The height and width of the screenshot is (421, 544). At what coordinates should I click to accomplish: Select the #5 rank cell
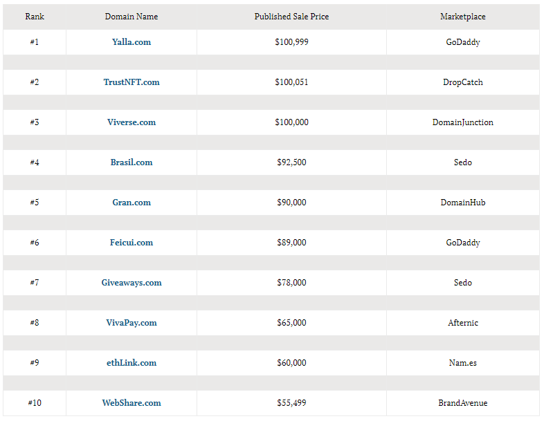pyautogui.click(x=35, y=203)
